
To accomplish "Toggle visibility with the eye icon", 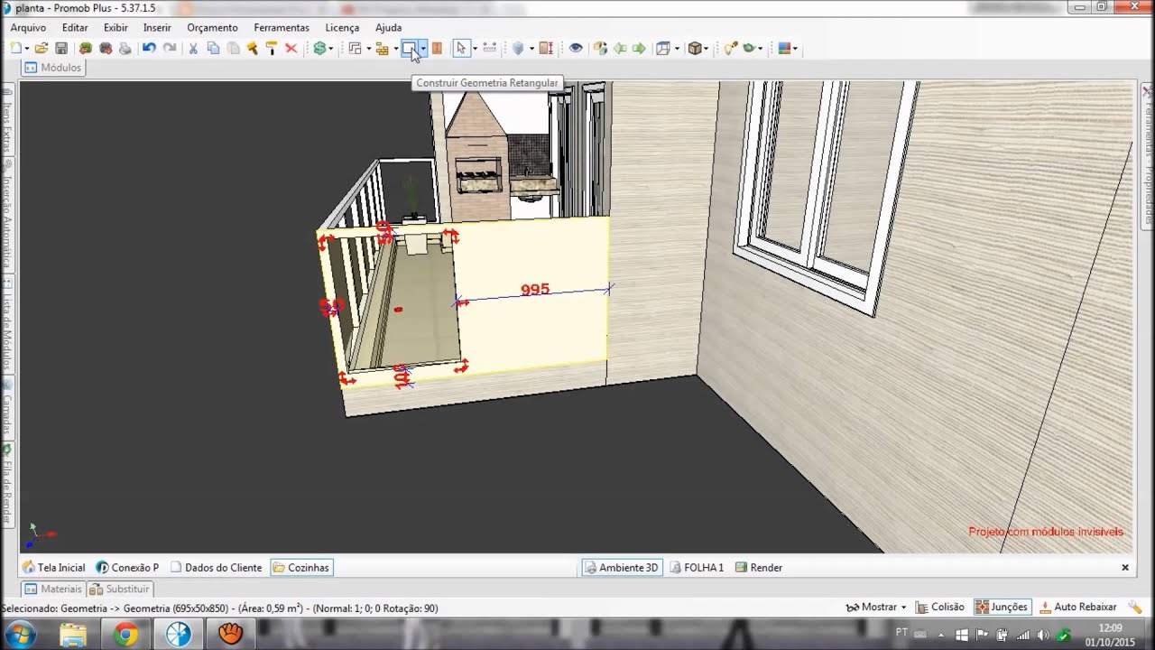I will (x=576, y=49).
